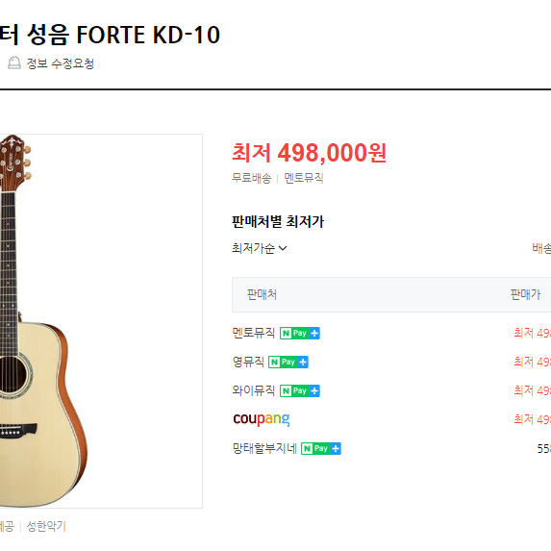
Task: Click the NPay badge next to 멘토뮤직
Action: pyautogui.click(x=300, y=333)
